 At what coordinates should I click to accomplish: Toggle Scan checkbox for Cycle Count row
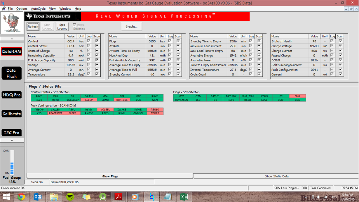259,74
